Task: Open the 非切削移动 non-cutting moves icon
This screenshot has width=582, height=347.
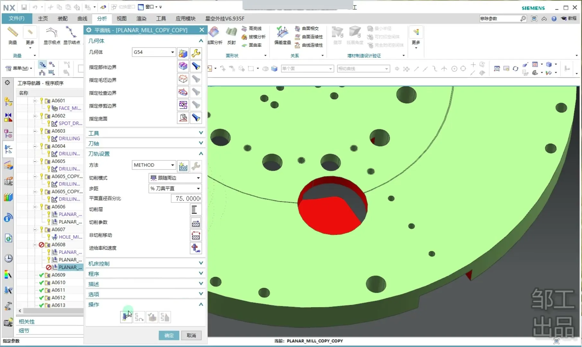Action: click(196, 235)
